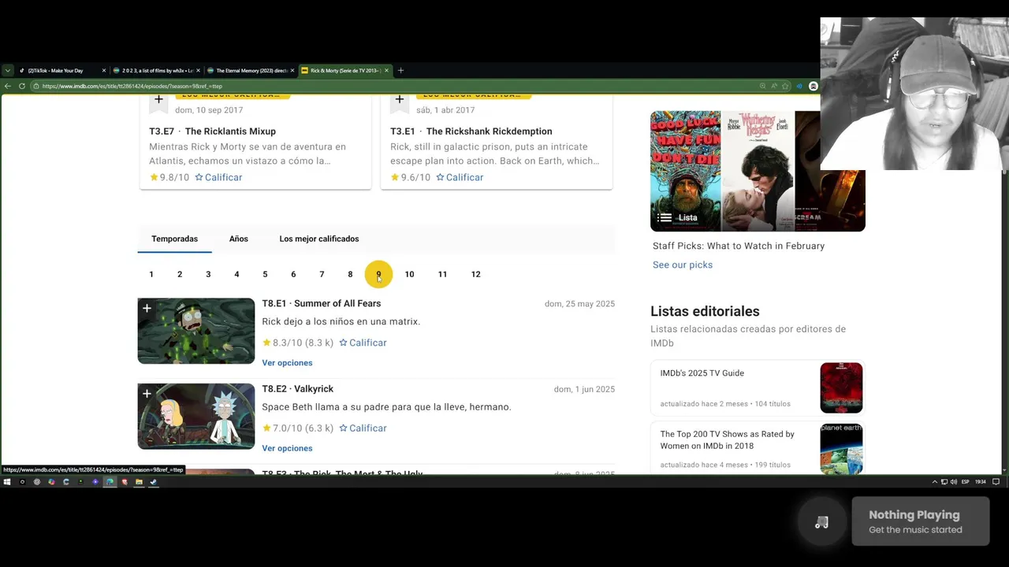Switch to Los mejor calificados tab
Viewport: 1009px width, 567px height.
[x=318, y=239]
